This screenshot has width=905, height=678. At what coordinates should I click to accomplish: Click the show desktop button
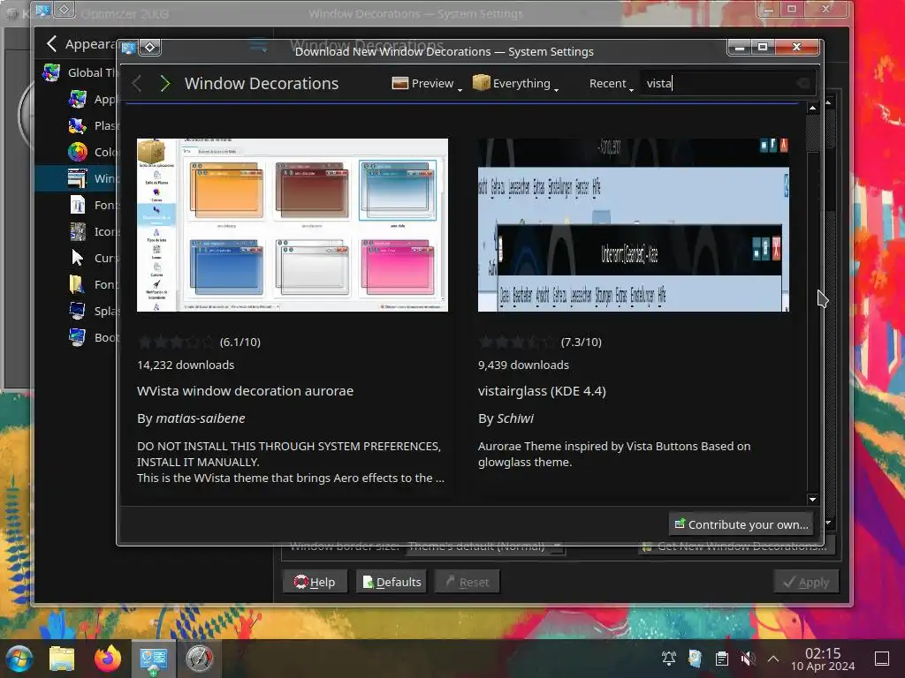pyautogui.click(x=882, y=659)
